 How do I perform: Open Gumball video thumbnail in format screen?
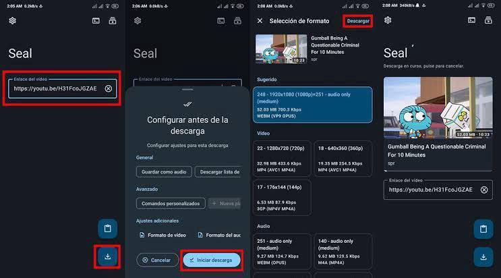coord(281,49)
